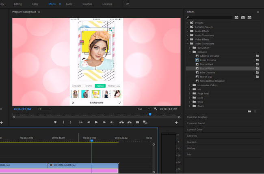
Task: Play the program monitor video
Action: (96, 122)
